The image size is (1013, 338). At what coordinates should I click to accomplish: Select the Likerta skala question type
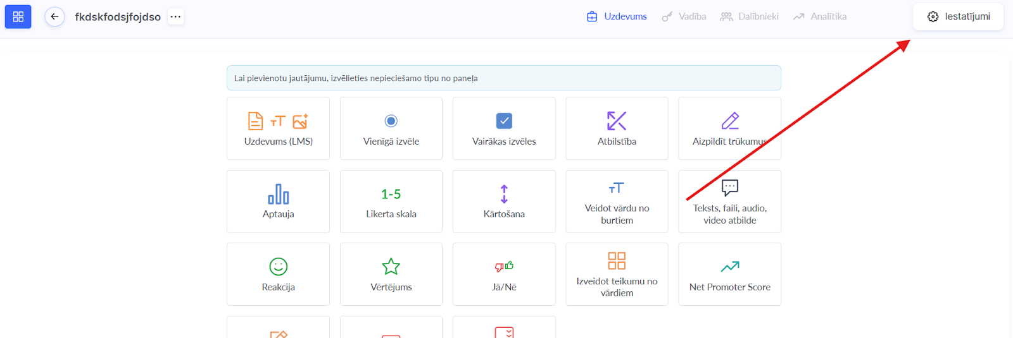click(x=391, y=202)
